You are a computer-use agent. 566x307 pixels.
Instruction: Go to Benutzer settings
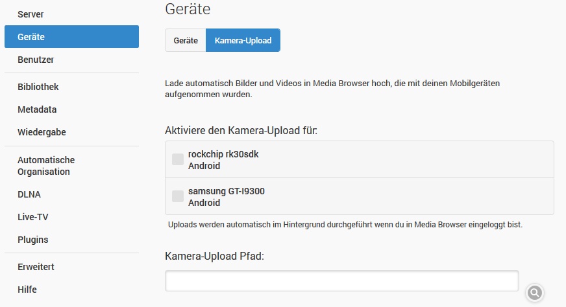tap(36, 60)
